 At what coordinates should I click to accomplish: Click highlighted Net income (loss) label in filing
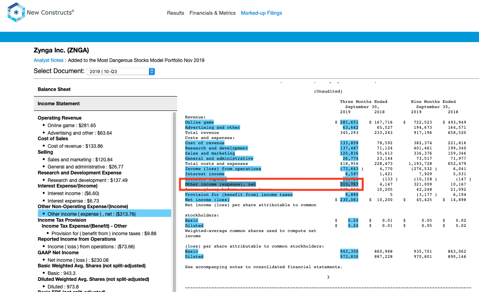pos(207,200)
